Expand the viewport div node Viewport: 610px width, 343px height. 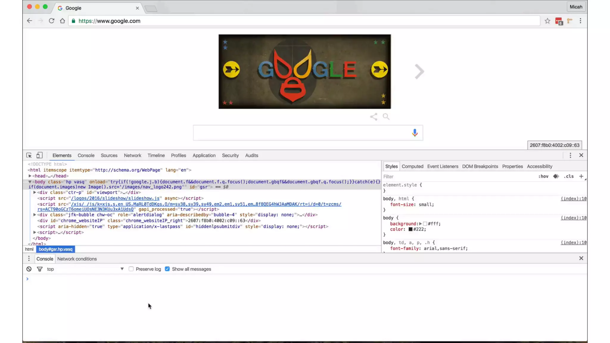(x=35, y=193)
